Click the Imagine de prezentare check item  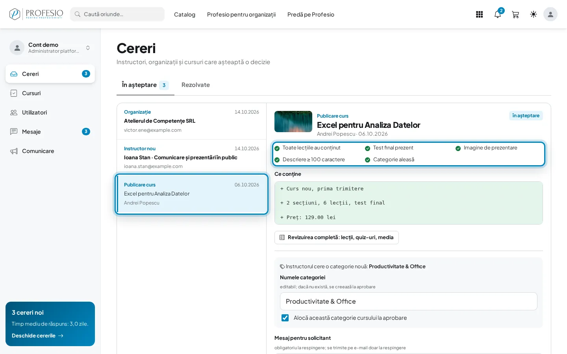pyautogui.click(x=486, y=148)
